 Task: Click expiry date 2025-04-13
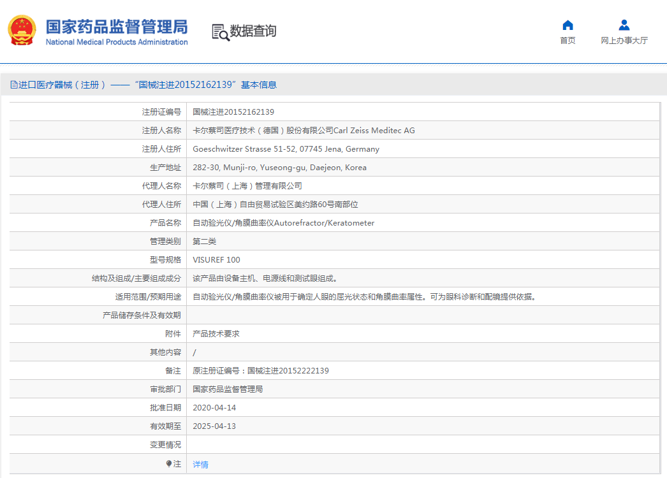coord(214,426)
